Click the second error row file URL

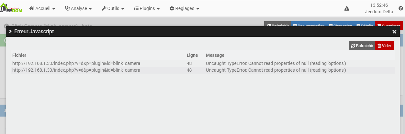[76, 70]
